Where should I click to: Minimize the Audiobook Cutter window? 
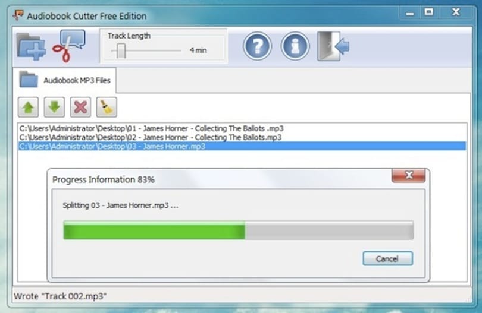click(x=409, y=13)
